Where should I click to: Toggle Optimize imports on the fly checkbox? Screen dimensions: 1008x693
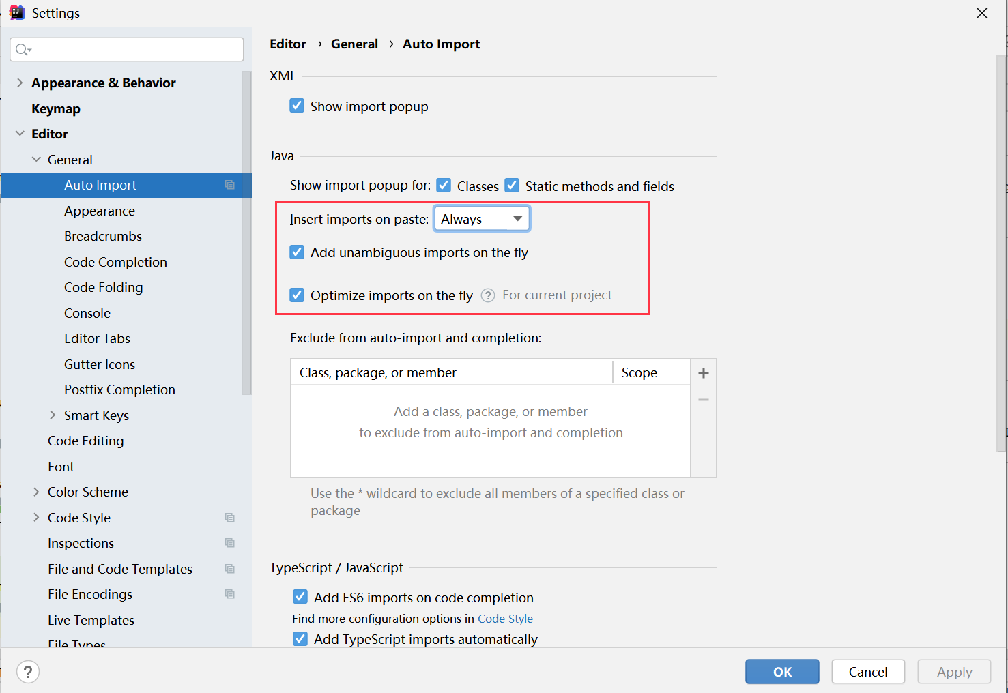coord(297,295)
